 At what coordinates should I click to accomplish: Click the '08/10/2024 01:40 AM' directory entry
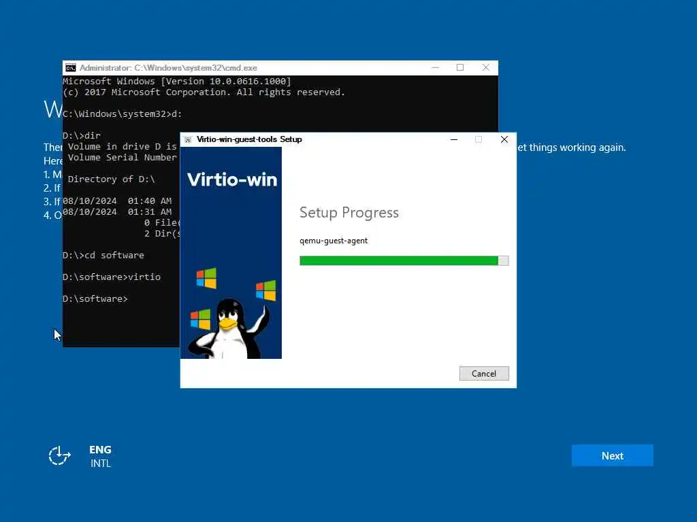(x=117, y=201)
